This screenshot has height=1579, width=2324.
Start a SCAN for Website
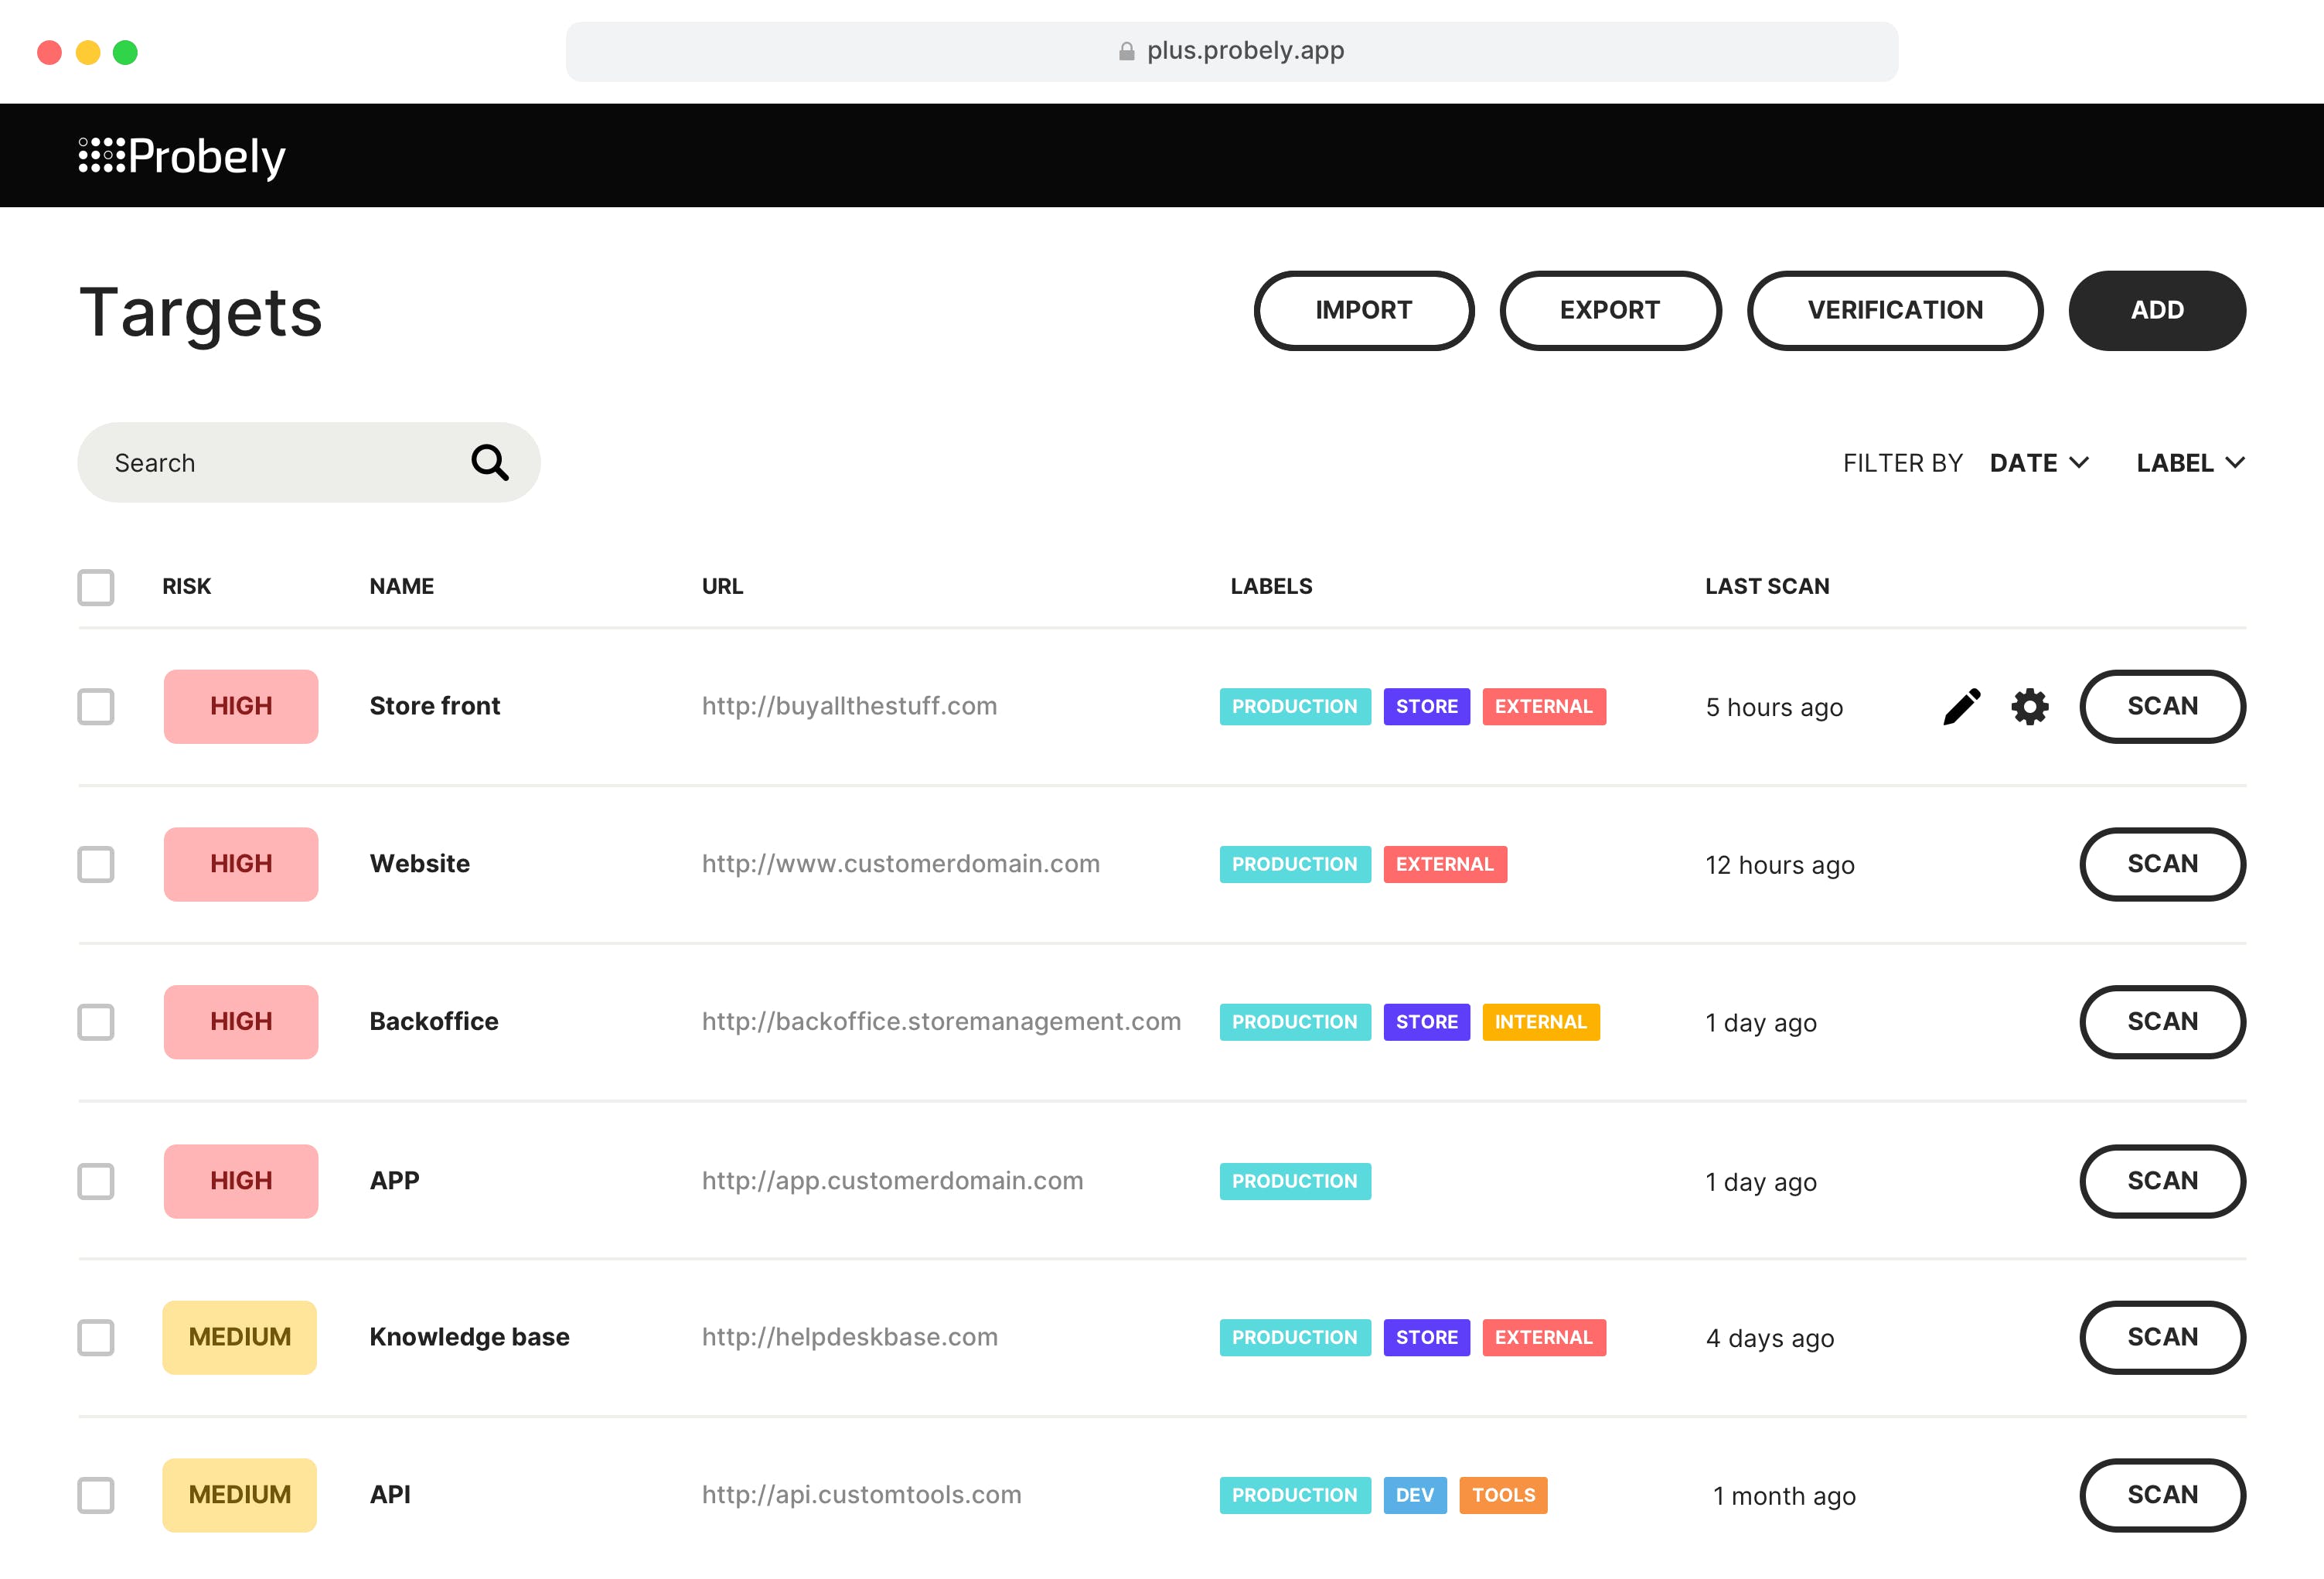coord(2162,864)
